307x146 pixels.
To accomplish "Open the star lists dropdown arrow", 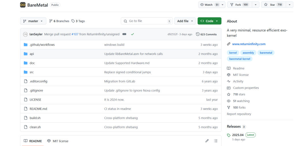I will [x=289, y=5].
